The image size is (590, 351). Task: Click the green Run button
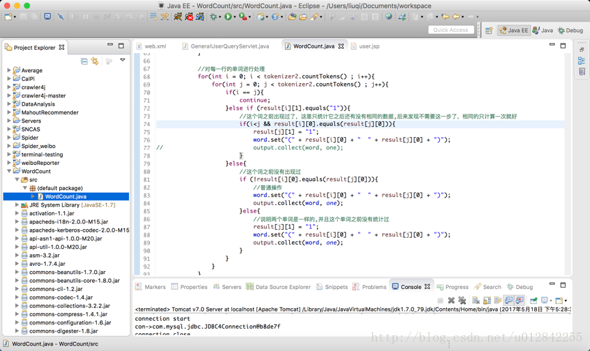point(228,16)
